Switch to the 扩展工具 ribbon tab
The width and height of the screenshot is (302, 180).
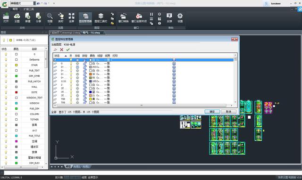28,9
